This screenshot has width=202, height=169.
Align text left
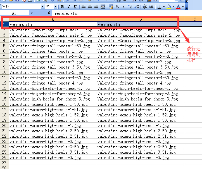pos(84,7)
